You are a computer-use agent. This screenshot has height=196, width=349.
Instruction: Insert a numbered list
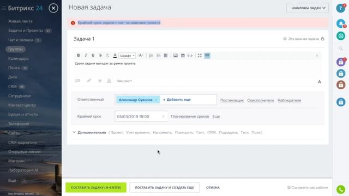151,56
